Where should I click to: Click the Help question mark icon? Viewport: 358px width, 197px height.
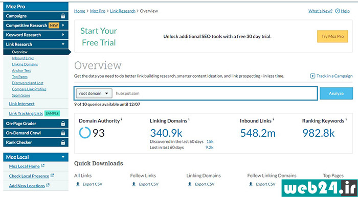337,11
